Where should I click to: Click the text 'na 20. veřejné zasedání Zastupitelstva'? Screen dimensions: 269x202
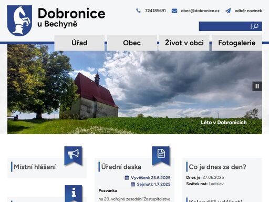134,199
